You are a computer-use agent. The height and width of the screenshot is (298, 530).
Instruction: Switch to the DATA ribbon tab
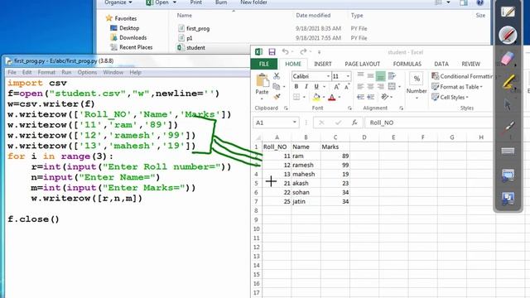[441, 64]
